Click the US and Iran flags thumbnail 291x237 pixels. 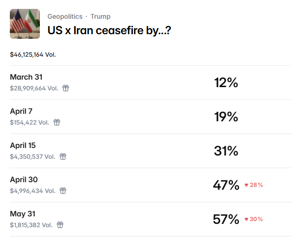point(25,24)
